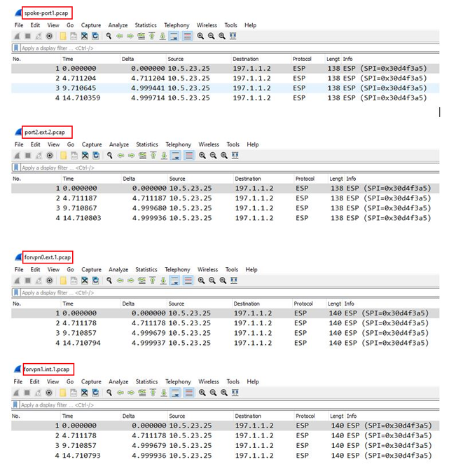Click find packet magnifier in spoke-port1.pcap window

(x=109, y=36)
